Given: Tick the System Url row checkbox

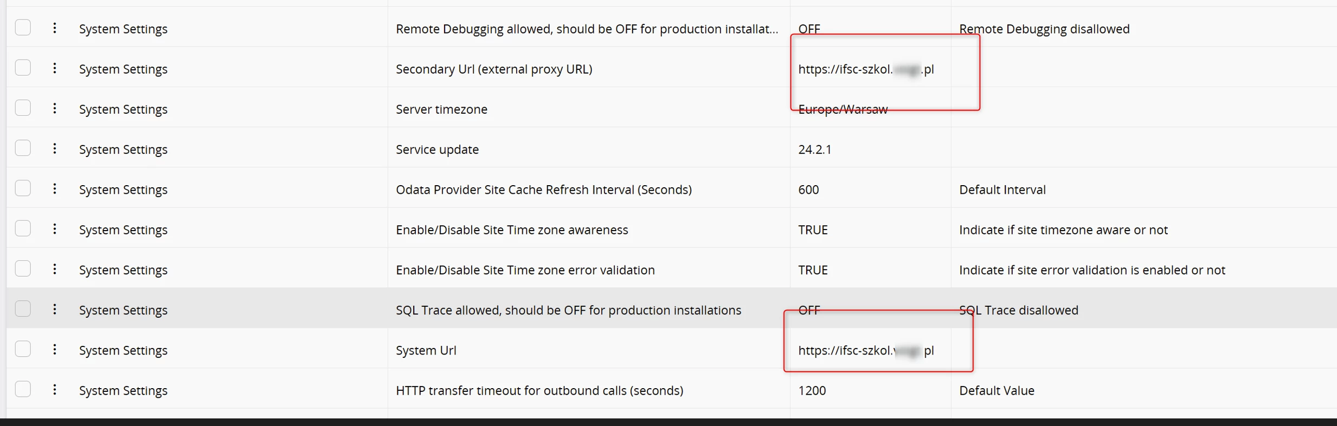Looking at the screenshot, I should pyautogui.click(x=23, y=349).
